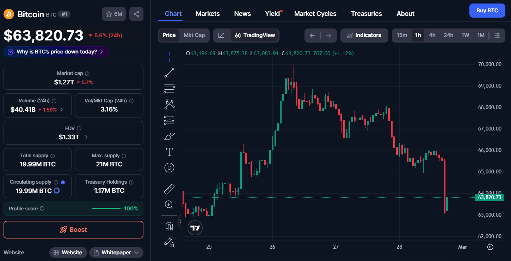Set interval to 24h

pyautogui.click(x=449, y=35)
